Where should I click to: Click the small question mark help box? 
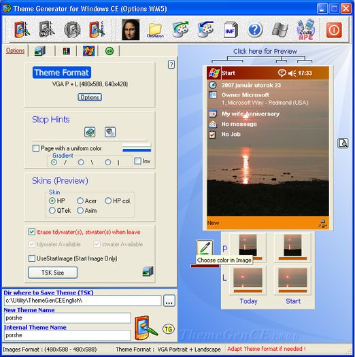tap(171, 65)
